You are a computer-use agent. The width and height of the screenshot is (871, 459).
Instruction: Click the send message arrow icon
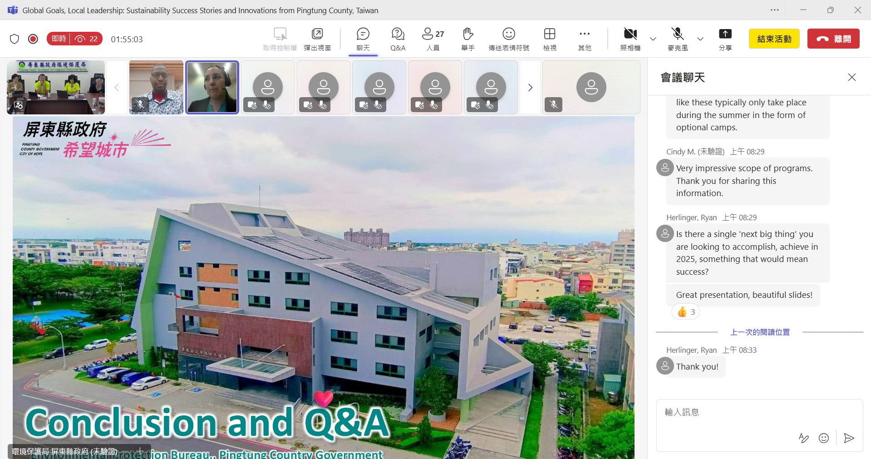pos(849,438)
